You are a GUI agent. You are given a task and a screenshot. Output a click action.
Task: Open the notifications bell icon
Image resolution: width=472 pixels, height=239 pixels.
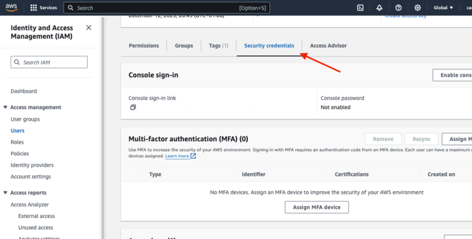[x=380, y=8]
